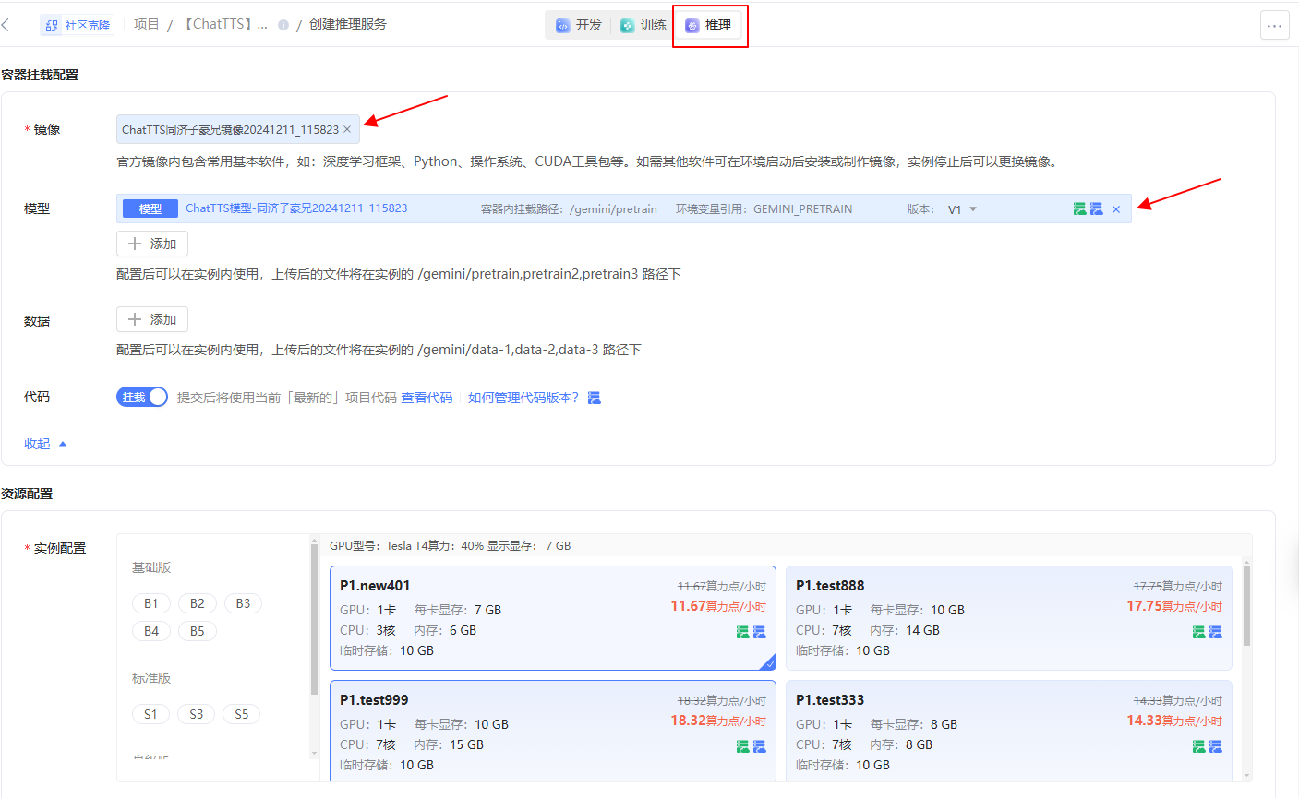
Task: Select the B1 basic instance option
Action: [x=151, y=603]
